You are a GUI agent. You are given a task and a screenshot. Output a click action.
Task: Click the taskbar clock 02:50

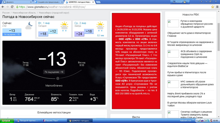216,121
